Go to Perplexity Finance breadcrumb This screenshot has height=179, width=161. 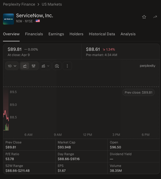click(x=19, y=4)
